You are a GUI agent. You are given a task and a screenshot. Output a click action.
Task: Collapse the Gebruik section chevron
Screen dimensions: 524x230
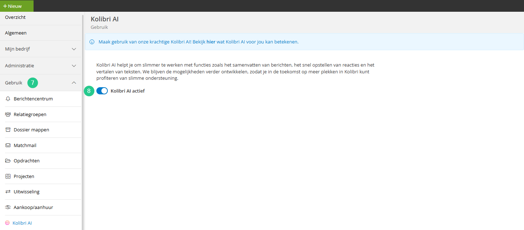click(x=74, y=83)
